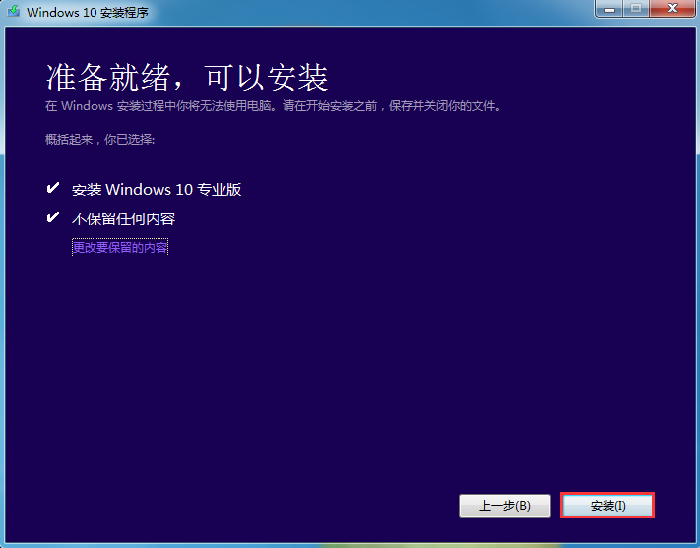Viewport: 700px width, 548px height.
Task: Close the Windows 10 安装程序 window
Action: 672,9
